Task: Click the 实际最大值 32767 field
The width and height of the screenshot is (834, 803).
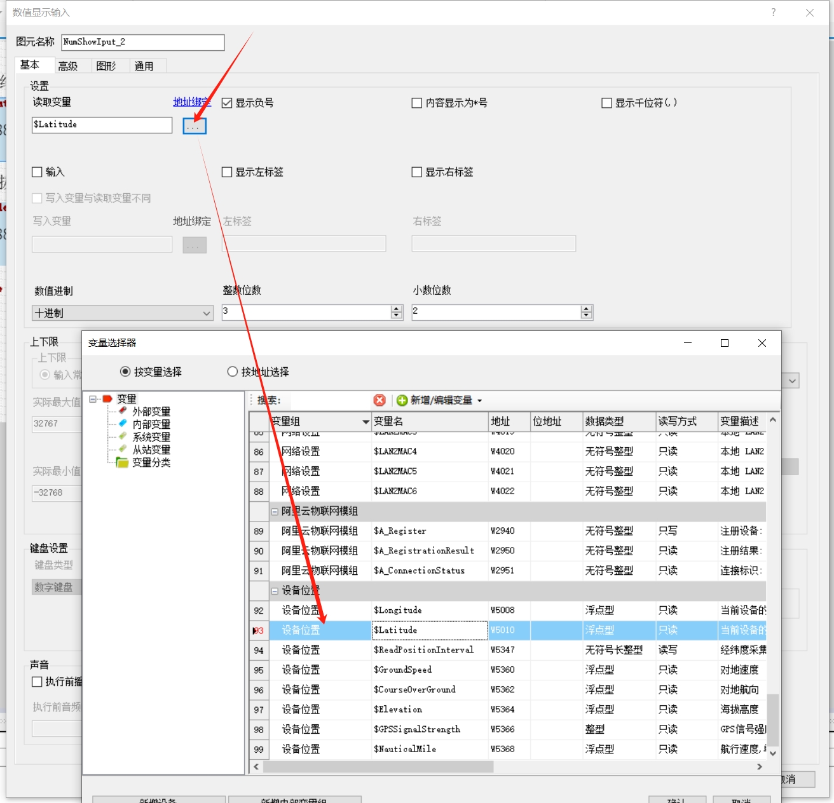Action: coord(57,424)
